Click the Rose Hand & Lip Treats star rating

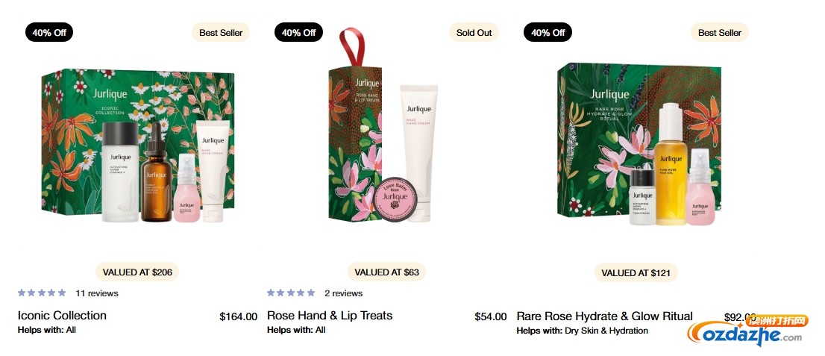click(x=291, y=293)
